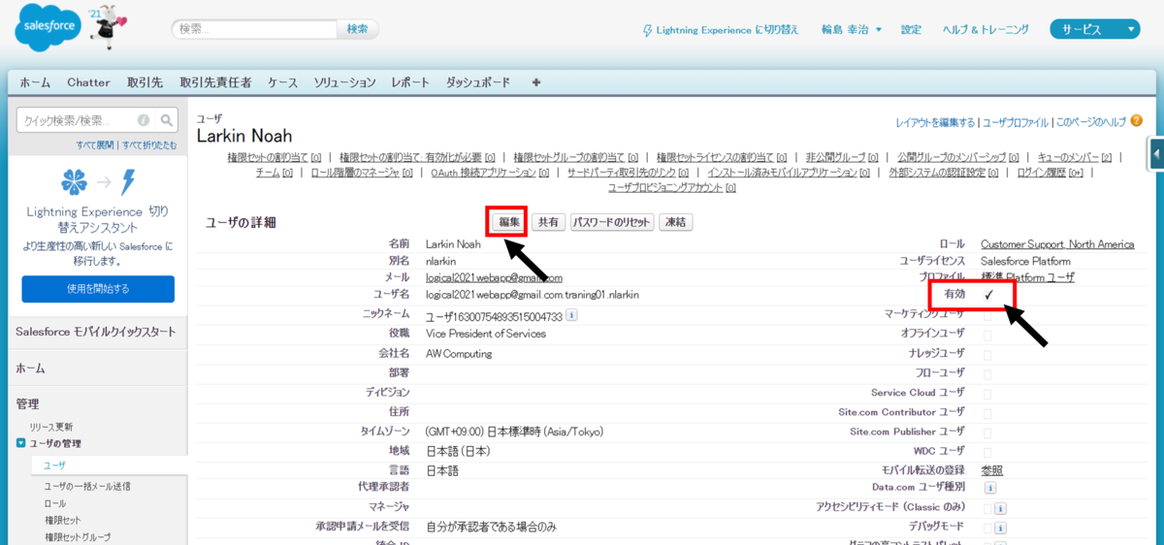
Task: Jump to ログイン履歴 related list
Action: [1052, 173]
